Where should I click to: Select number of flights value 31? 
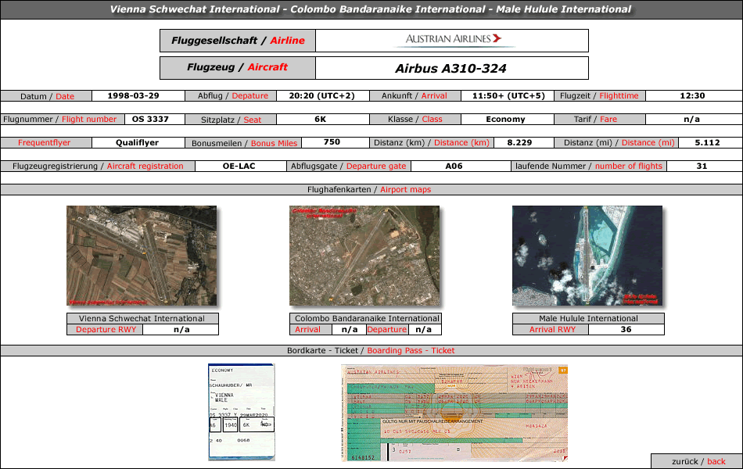[702, 166]
